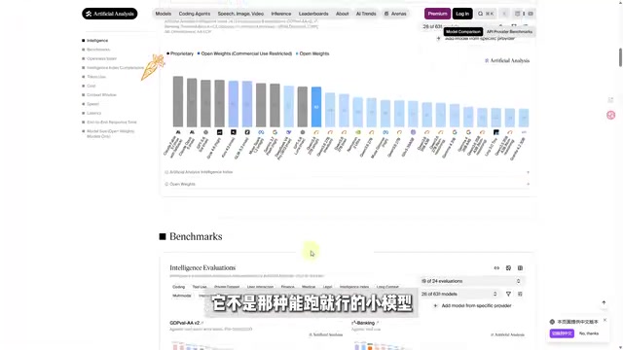Click the icon right of filter funnel
This screenshot has width=623, height=350.
(520, 294)
